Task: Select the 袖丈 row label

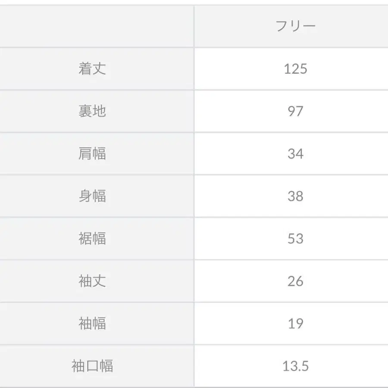Action: [92, 281]
